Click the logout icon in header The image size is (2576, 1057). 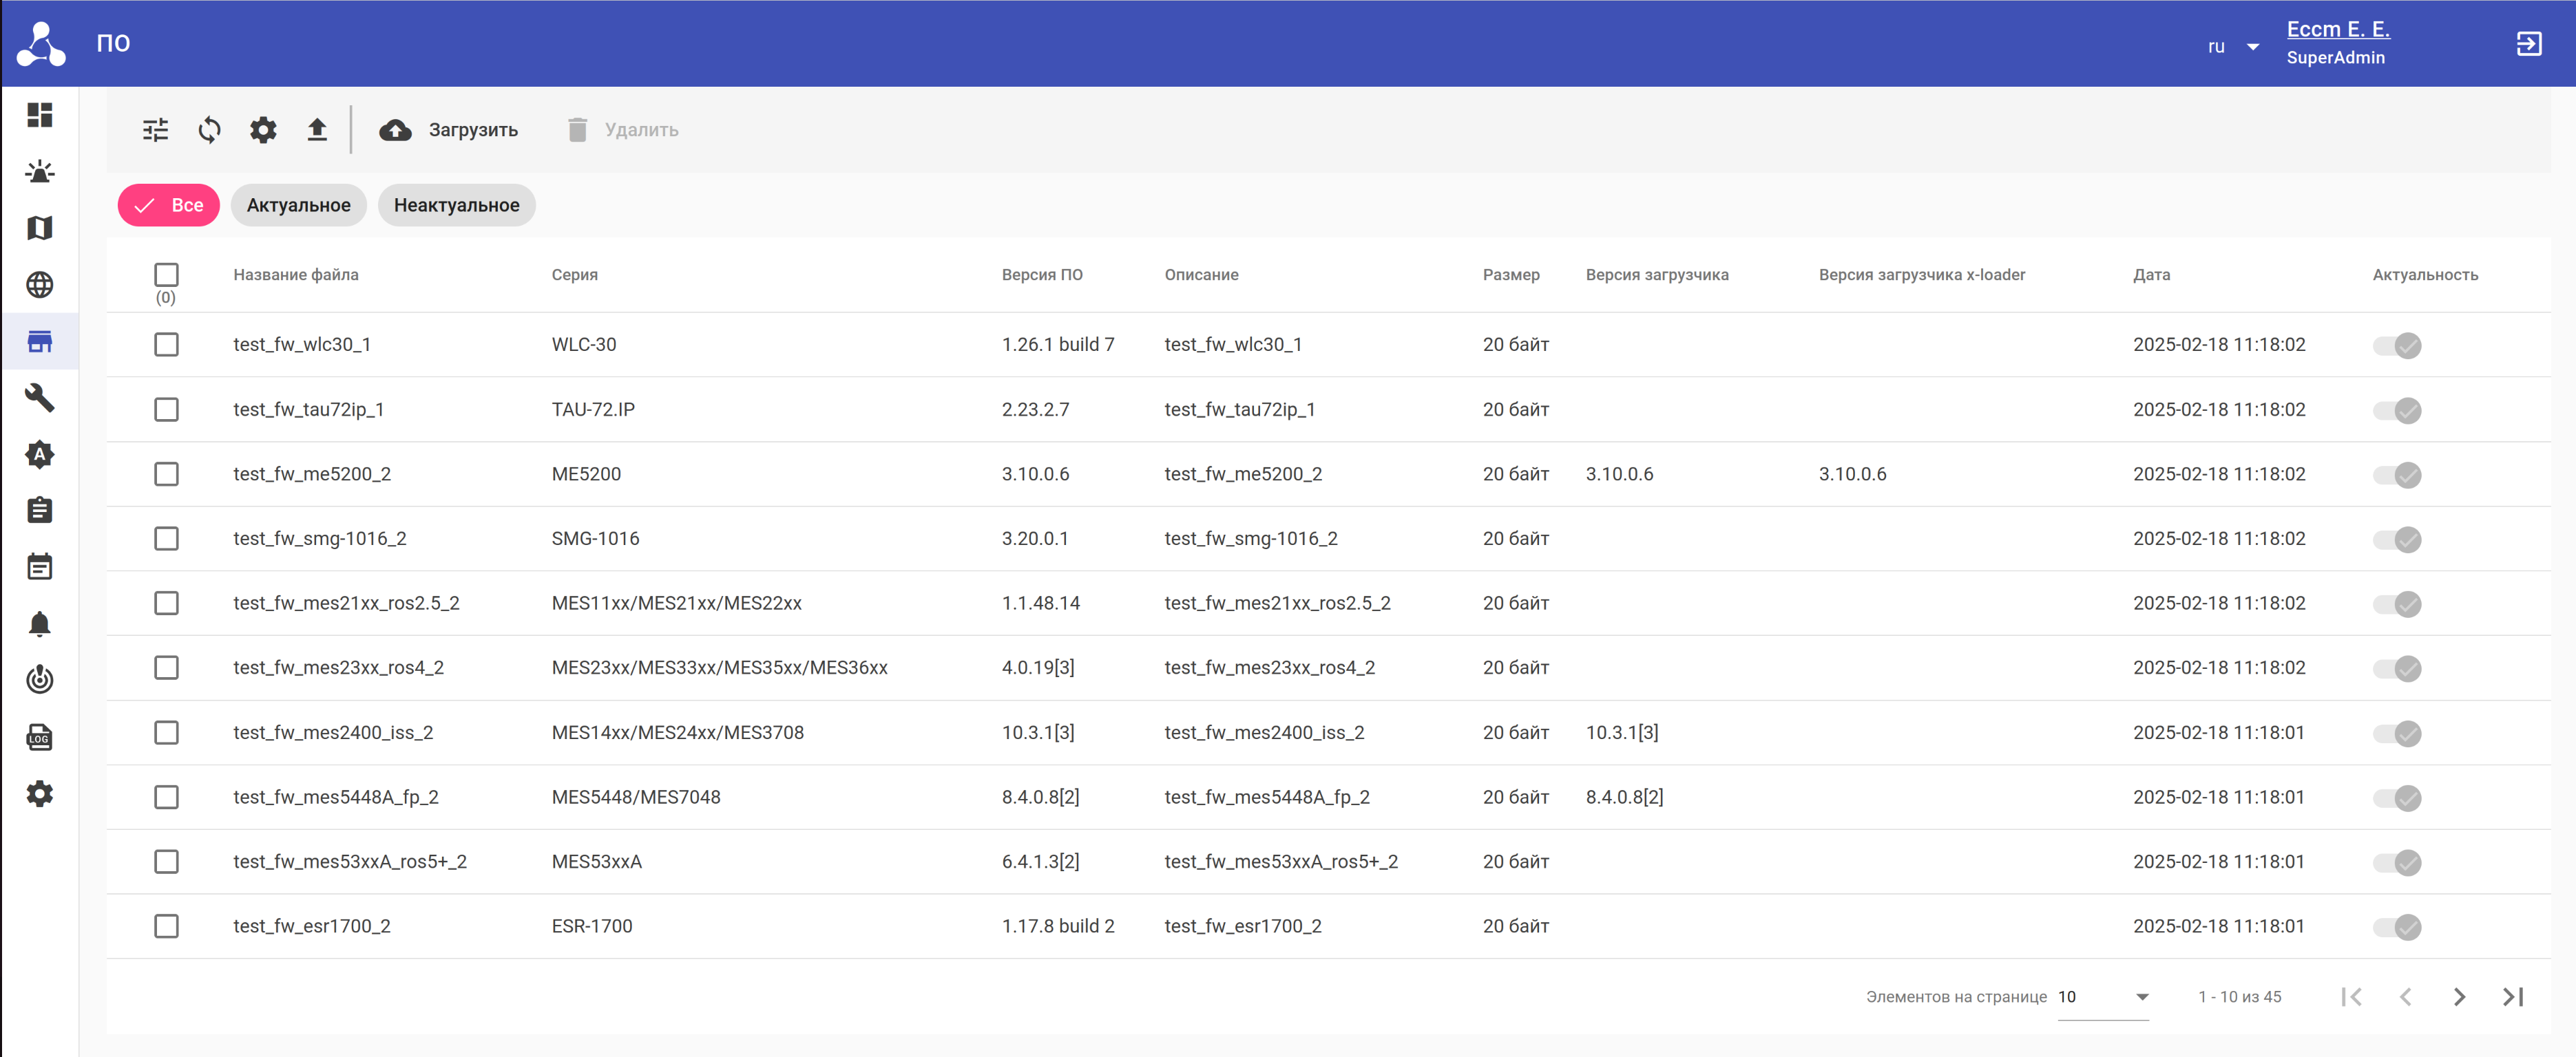pyautogui.click(x=2528, y=44)
